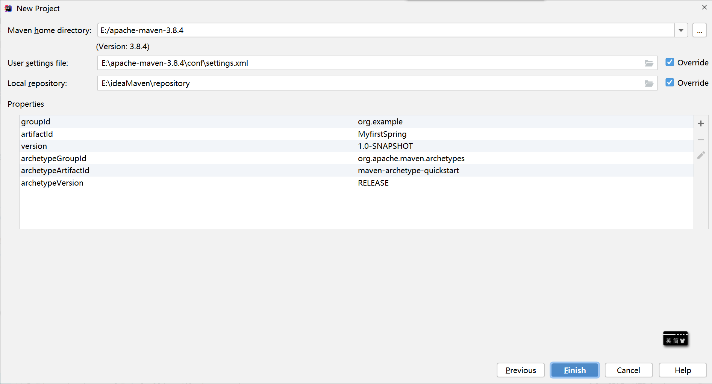This screenshot has width=712, height=384.
Task: Toggle Override for Local repository
Action: pyautogui.click(x=670, y=83)
